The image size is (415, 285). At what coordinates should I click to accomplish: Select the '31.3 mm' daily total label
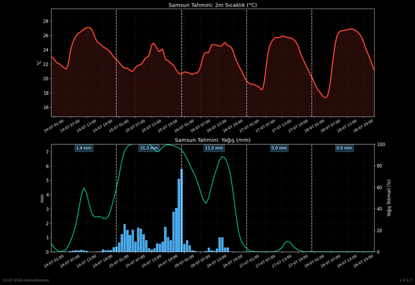148,148
